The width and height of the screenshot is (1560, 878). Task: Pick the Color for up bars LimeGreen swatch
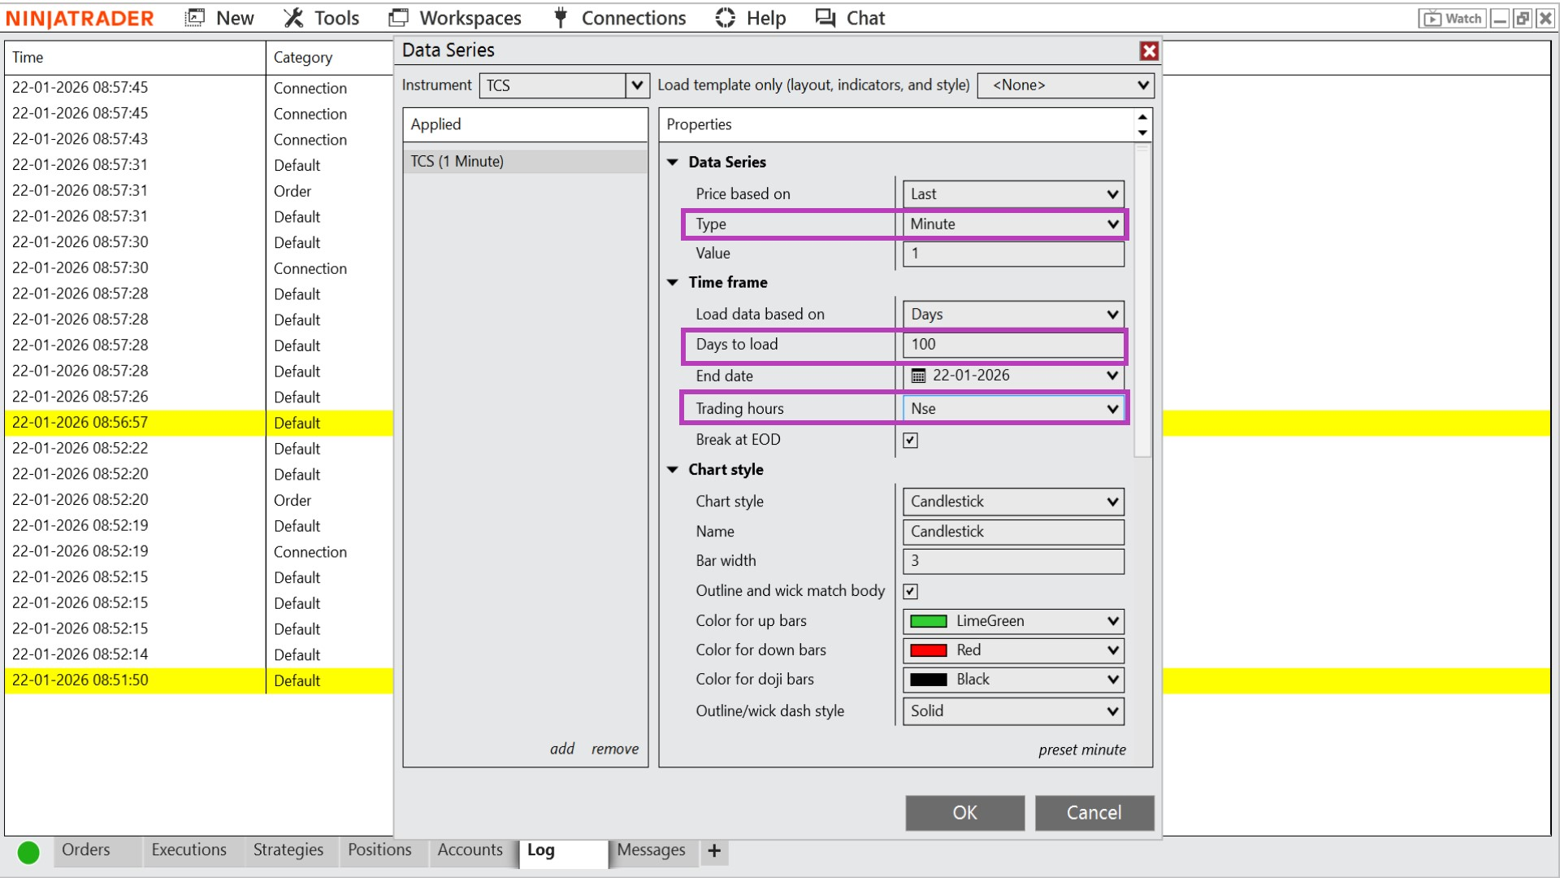tap(929, 621)
